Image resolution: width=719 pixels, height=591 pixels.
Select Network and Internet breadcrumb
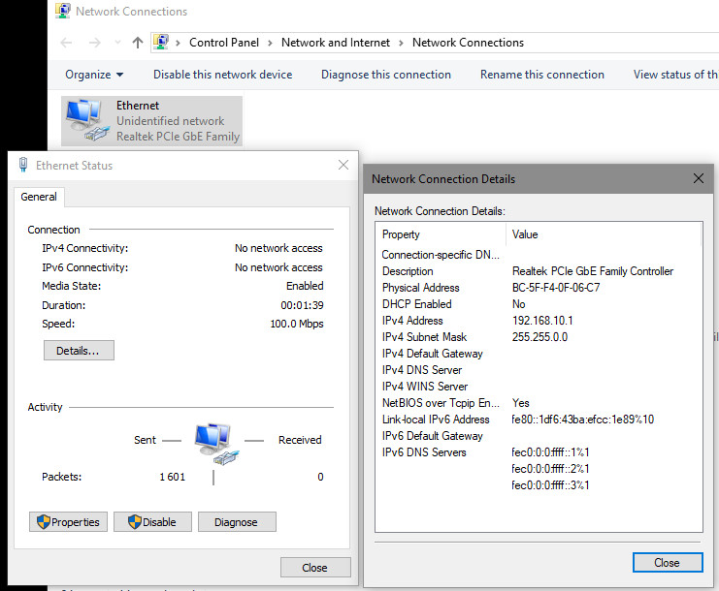click(x=336, y=43)
